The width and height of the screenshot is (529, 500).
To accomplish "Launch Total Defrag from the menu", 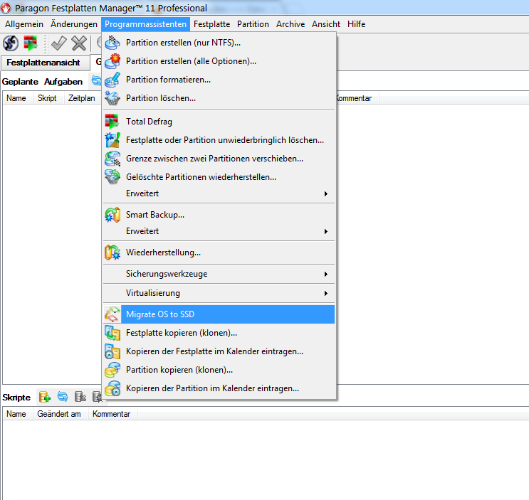I will (219, 122).
